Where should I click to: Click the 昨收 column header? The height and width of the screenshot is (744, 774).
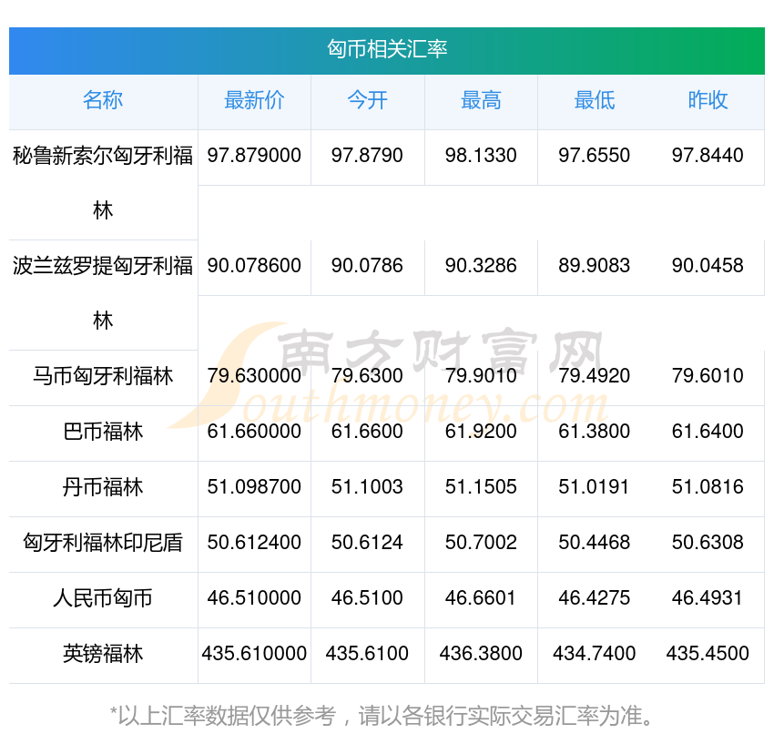(708, 100)
